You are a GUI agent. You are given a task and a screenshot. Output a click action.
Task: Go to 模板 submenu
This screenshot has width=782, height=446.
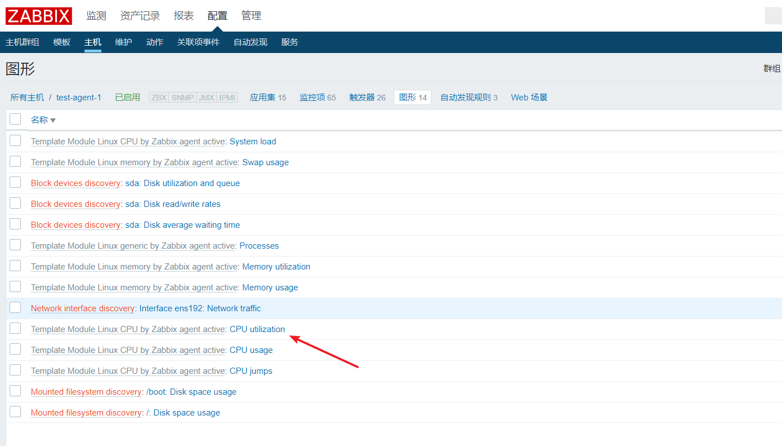point(62,42)
